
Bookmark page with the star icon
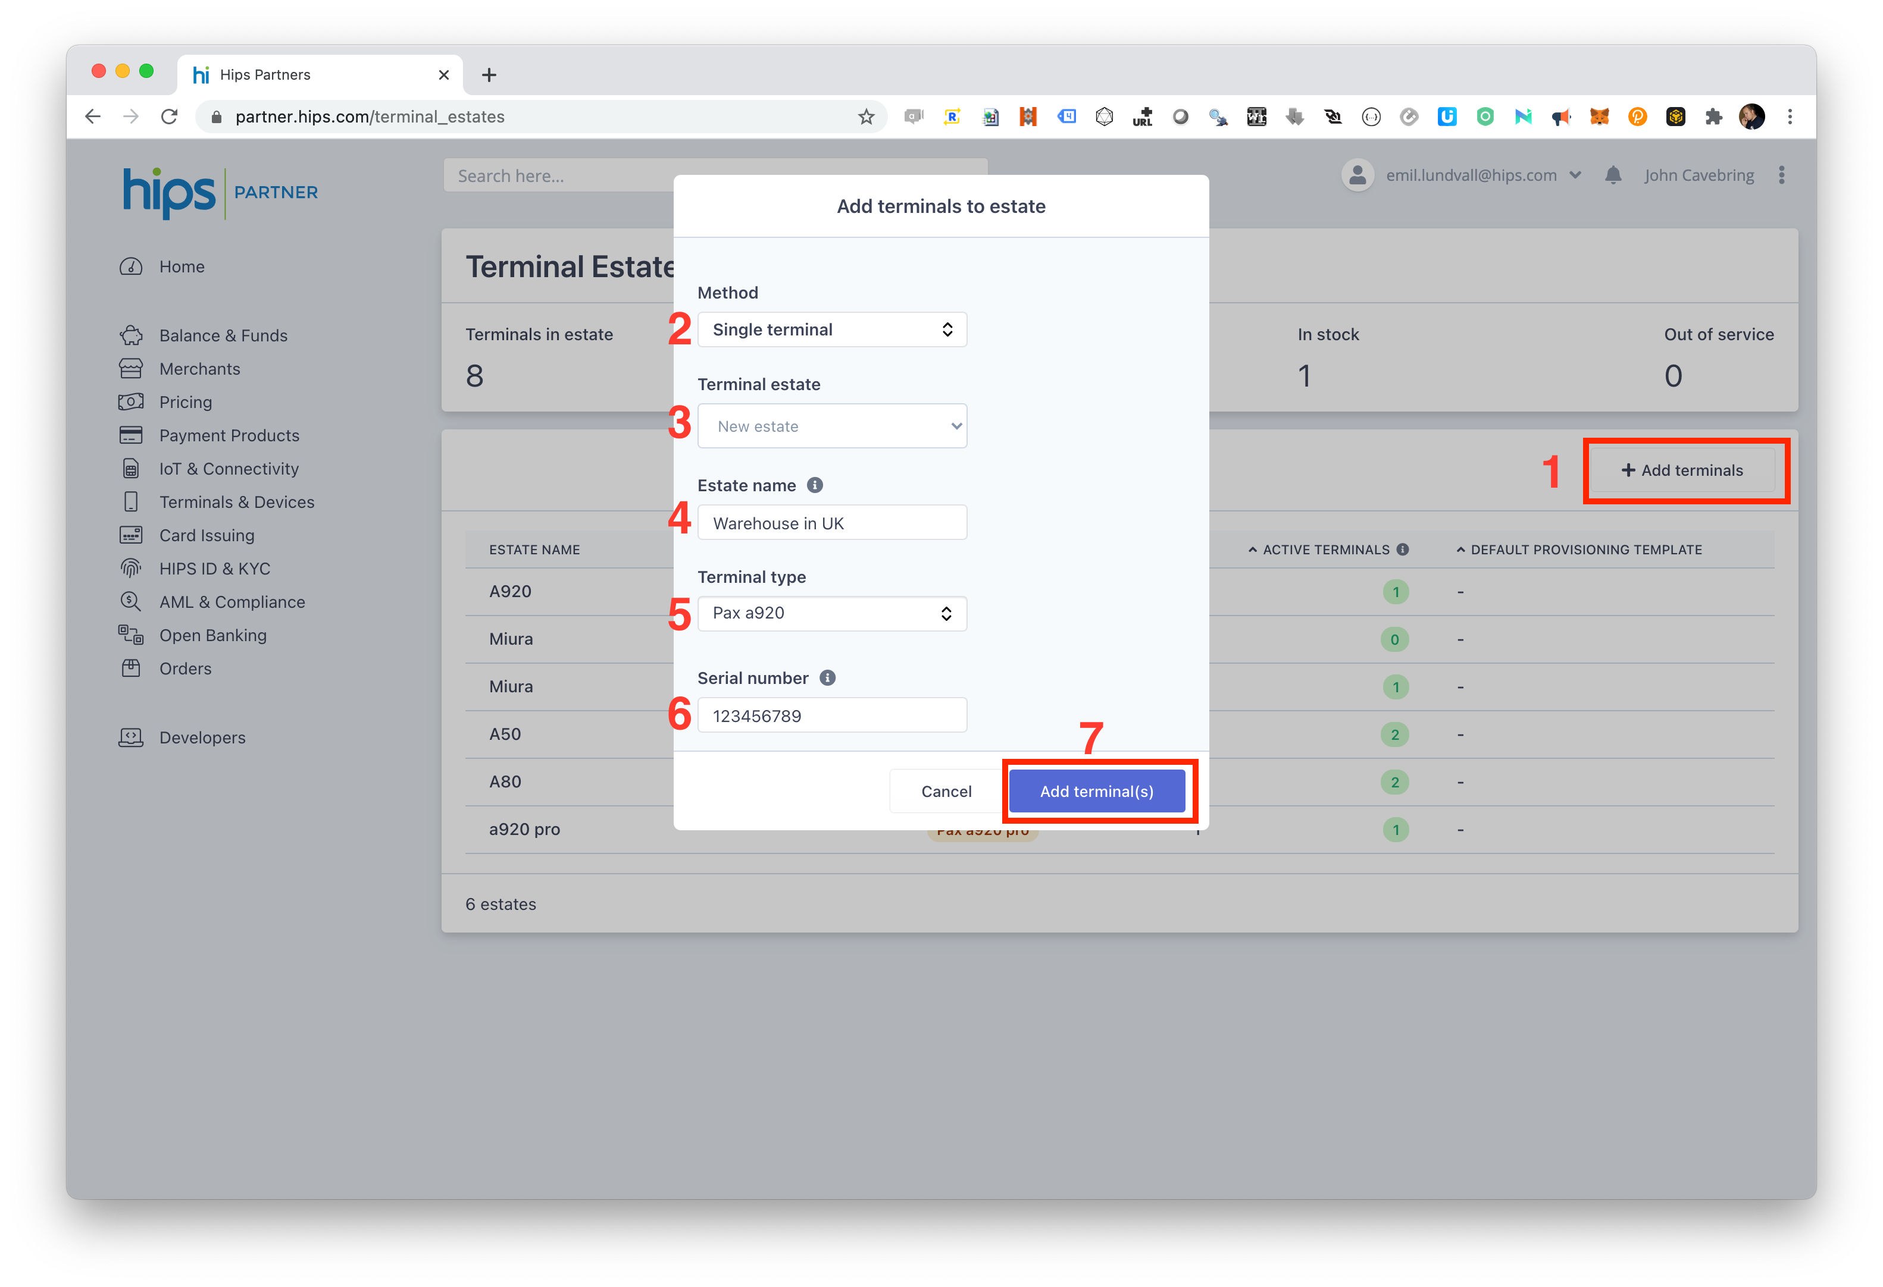[866, 117]
